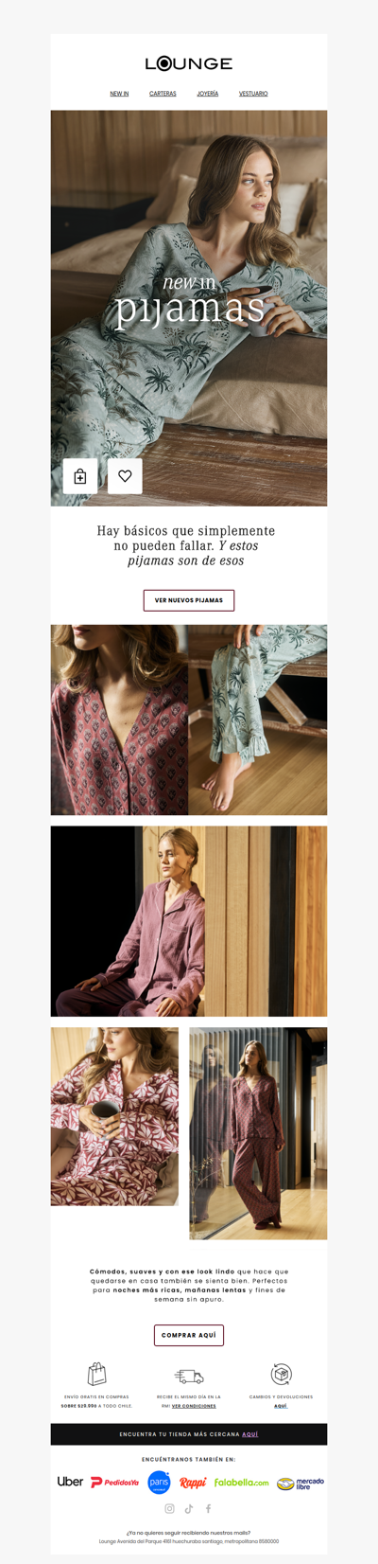Screen dimensions: 378x1564
Task: Click the delivery truck icon
Action: pyautogui.click(x=189, y=1376)
